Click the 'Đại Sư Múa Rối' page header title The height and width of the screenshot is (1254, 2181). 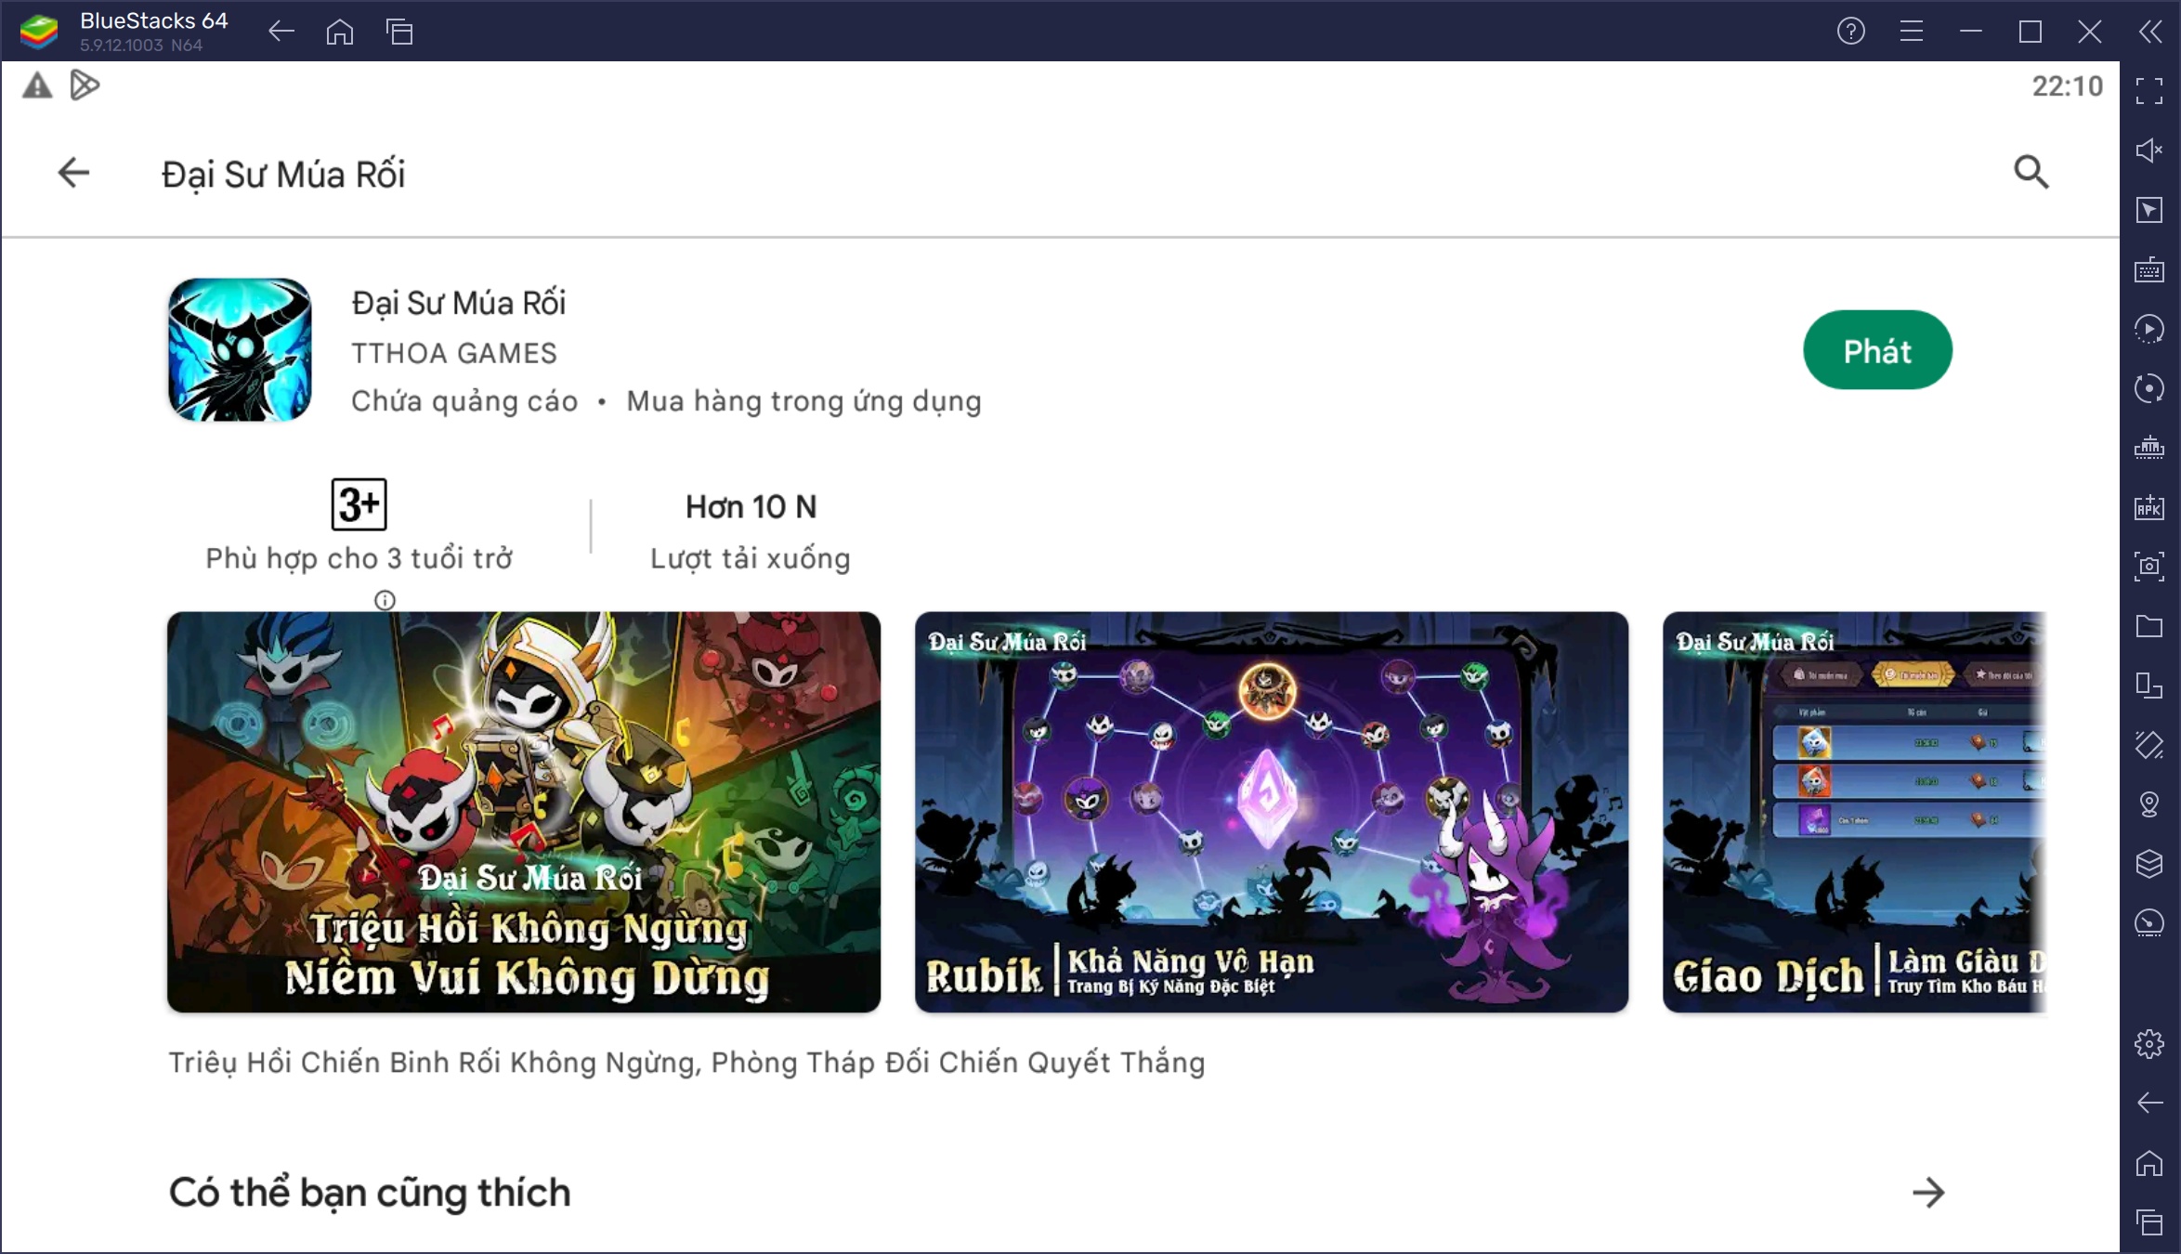coord(283,175)
